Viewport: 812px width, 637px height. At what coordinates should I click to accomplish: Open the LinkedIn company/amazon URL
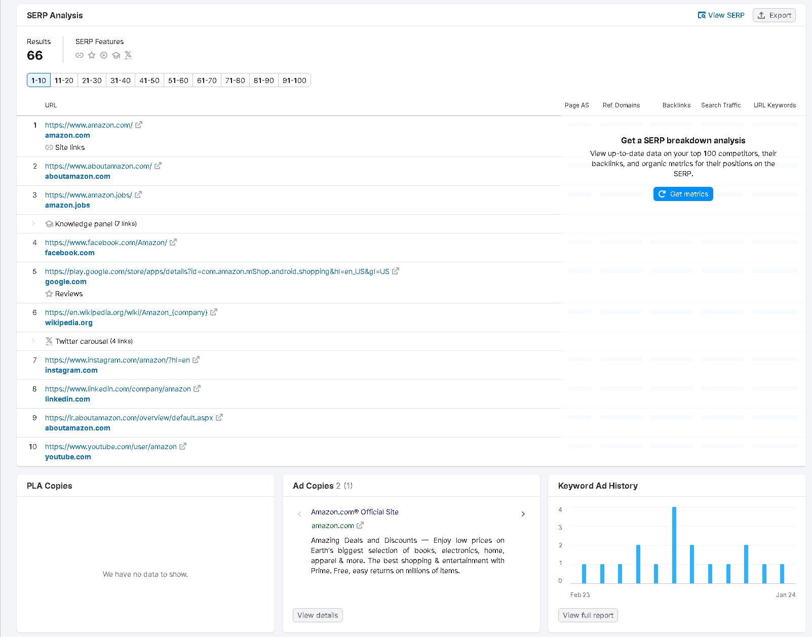point(118,389)
